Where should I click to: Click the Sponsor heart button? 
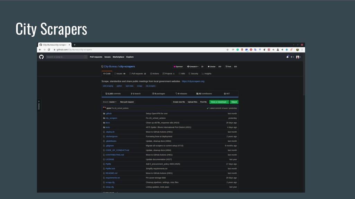click(x=178, y=67)
